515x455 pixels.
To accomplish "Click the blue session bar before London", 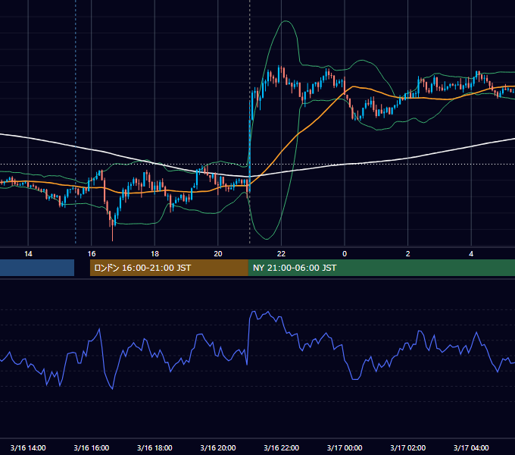I will pyautogui.click(x=37, y=268).
